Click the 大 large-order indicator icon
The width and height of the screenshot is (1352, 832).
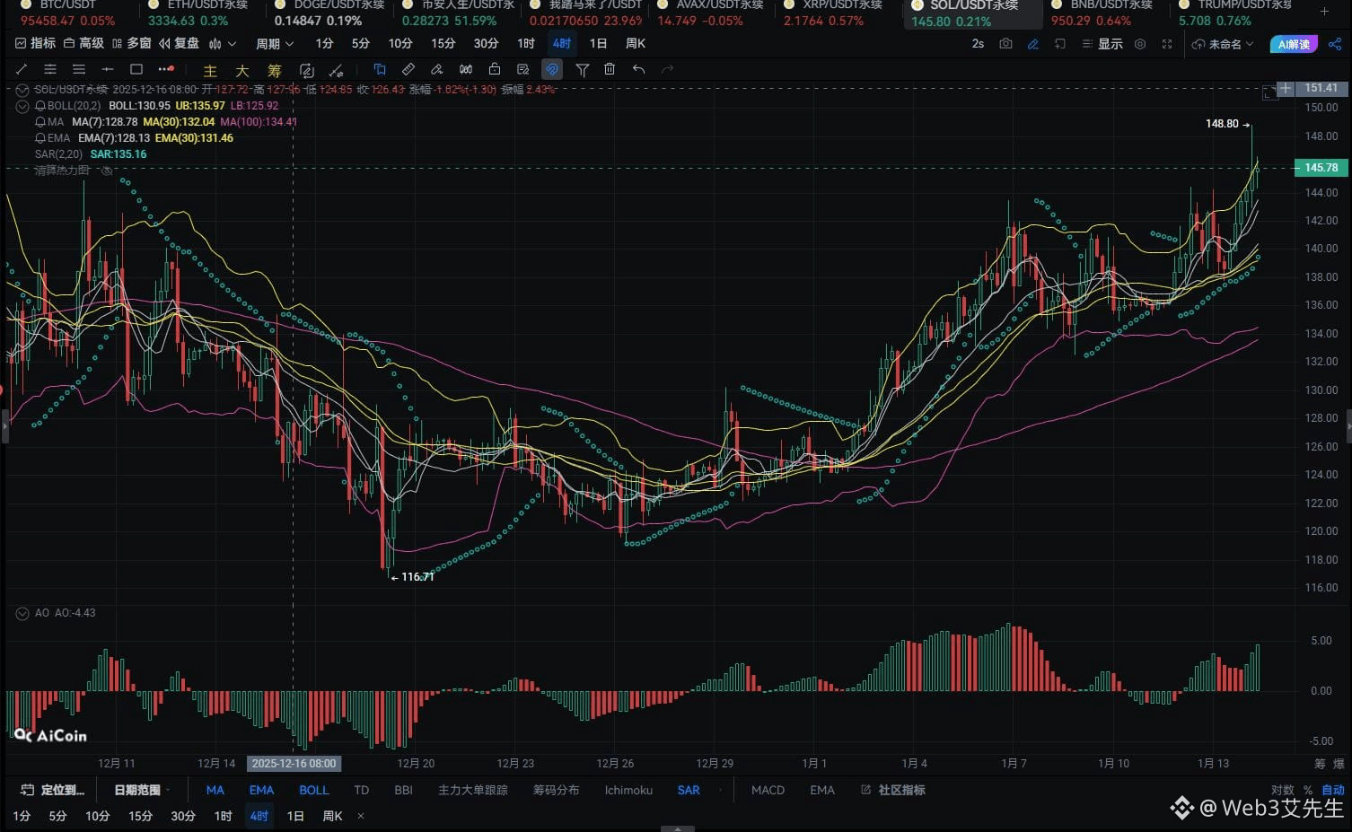[x=242, y=70]
